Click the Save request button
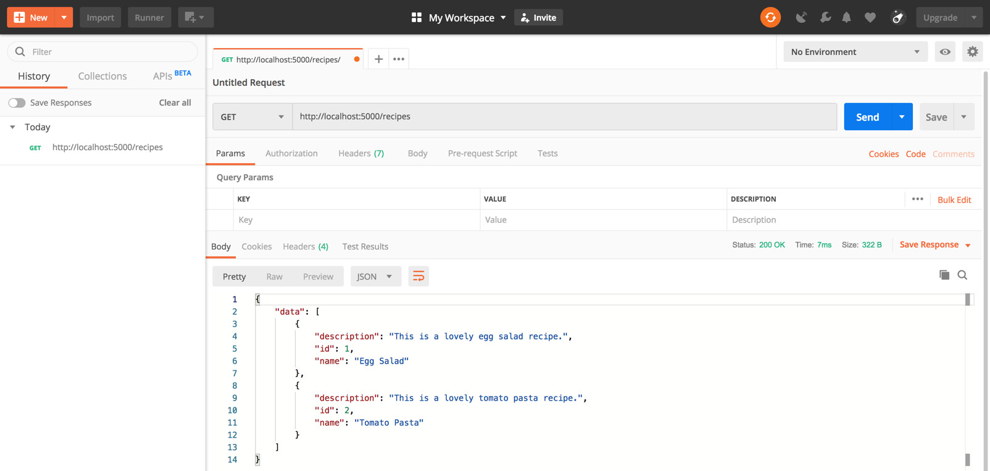 click(x=936, y=117)
